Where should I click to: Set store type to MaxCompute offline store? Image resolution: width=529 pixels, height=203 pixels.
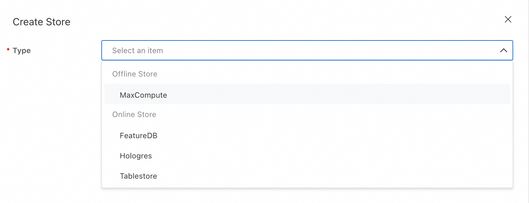(143, 95)
